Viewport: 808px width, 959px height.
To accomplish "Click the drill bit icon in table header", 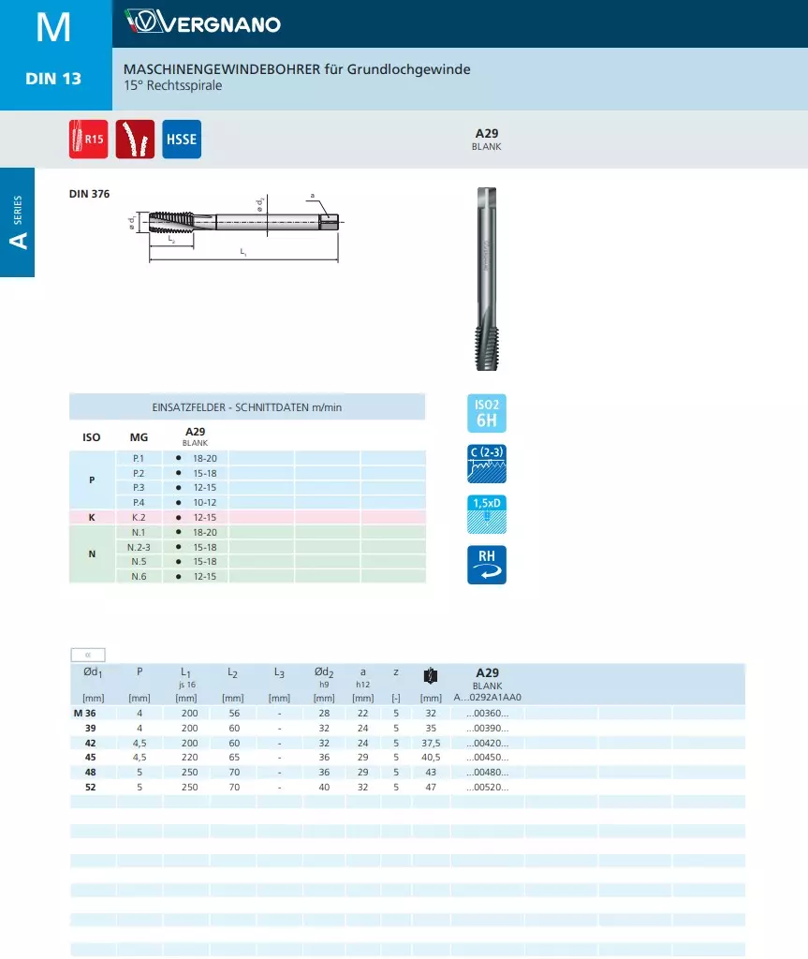I will pyautogui.click(x=431, y=675).
